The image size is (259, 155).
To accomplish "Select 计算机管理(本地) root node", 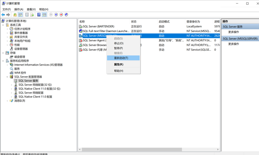I will tap(16, 21).
